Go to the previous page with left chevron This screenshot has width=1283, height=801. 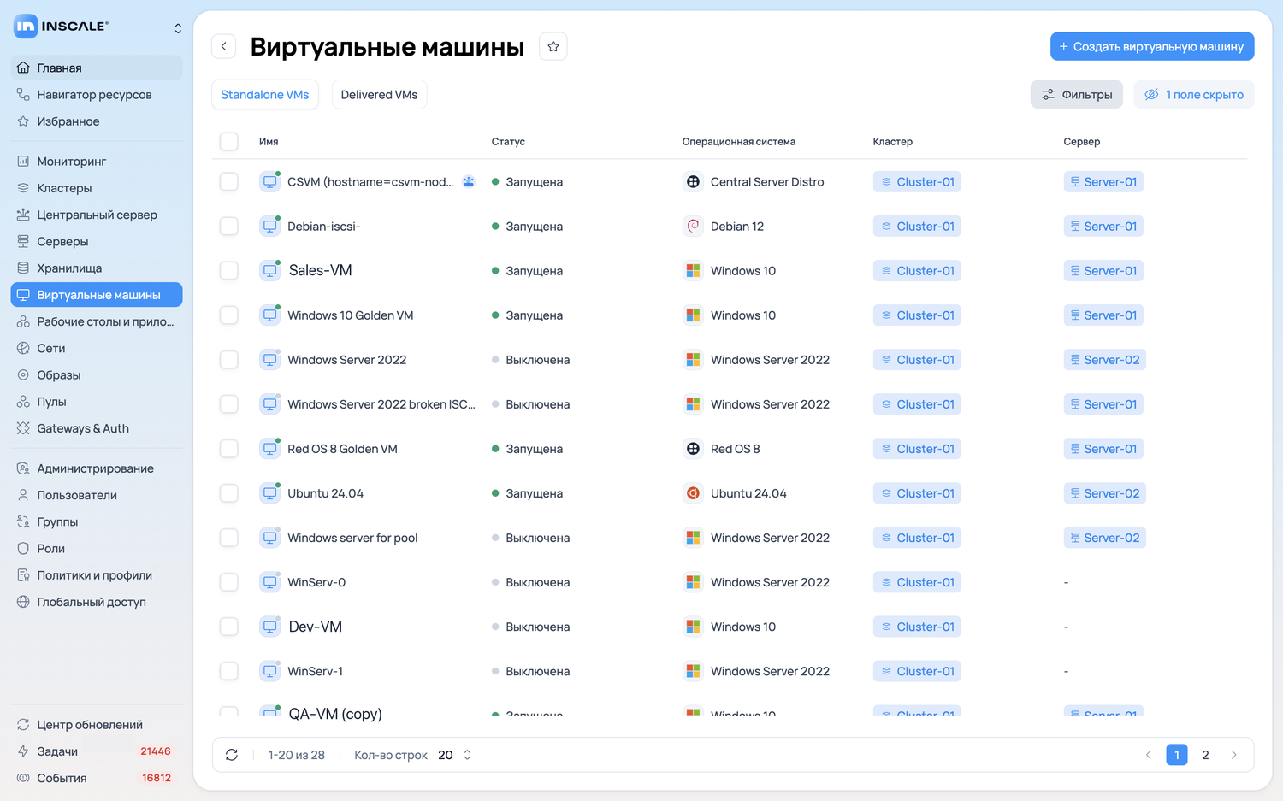[x=1149, y=755]
